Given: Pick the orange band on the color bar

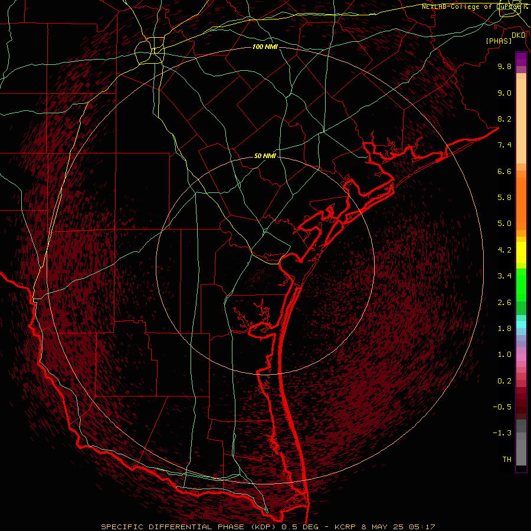Looking at the screenshot, I should pos(521,204).
